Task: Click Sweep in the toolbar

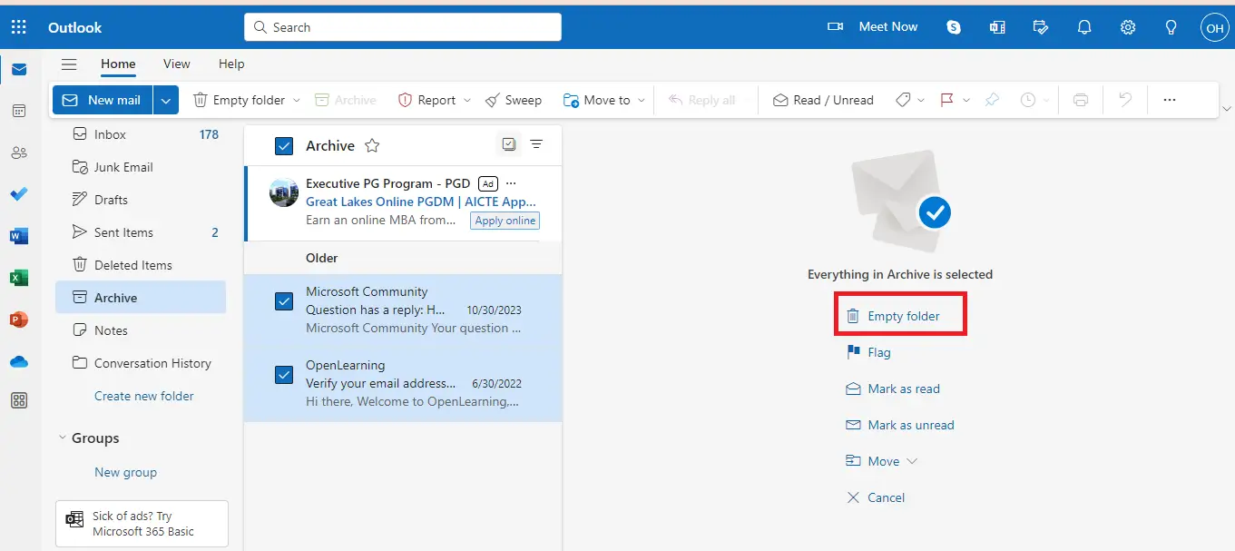Action: [514, 100]
